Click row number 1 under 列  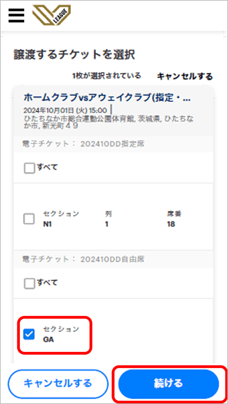(106, 224)
